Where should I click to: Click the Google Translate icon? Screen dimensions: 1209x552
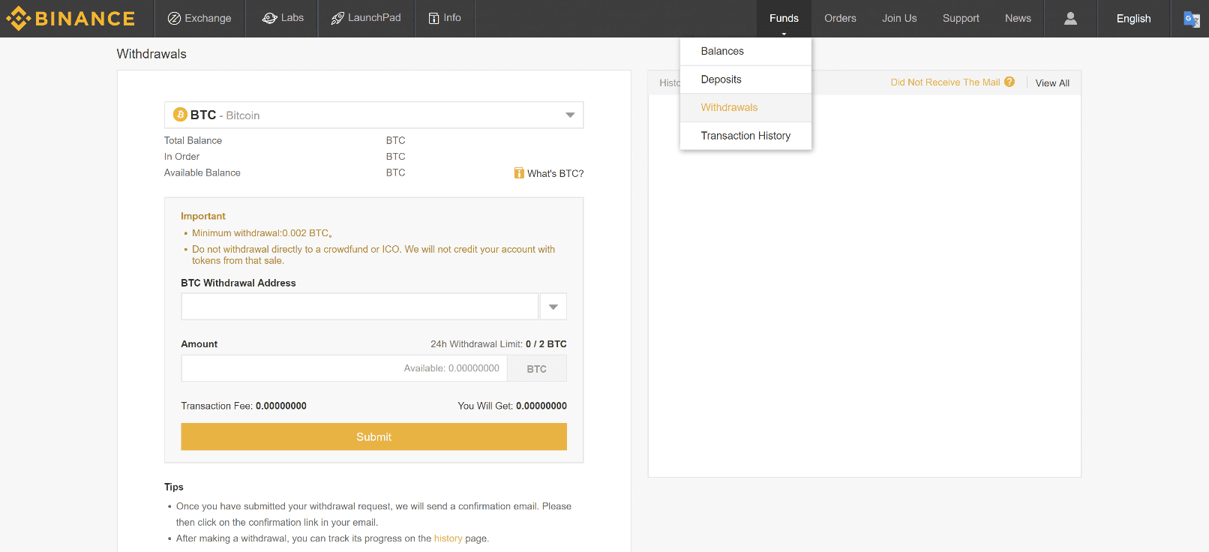[x=1191, y=19]
